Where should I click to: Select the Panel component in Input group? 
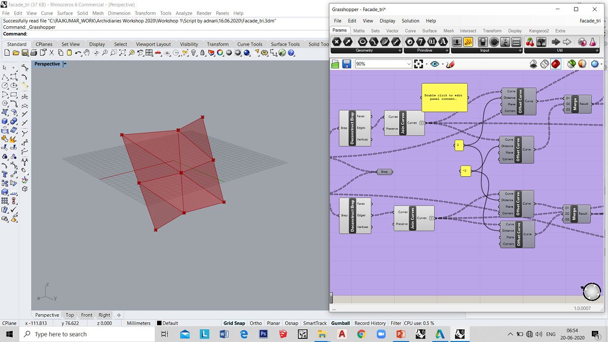468,42
